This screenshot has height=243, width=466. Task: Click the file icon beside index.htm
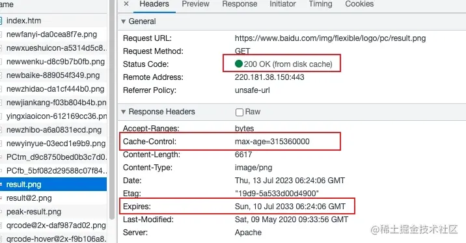1,21
